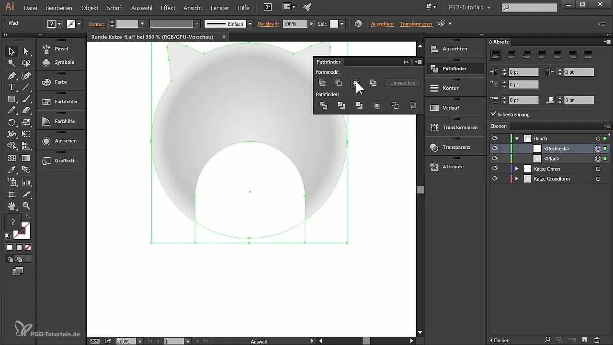Select the Magic Wand tool
The image size is (613, 345).
click(x=11, y=63)
